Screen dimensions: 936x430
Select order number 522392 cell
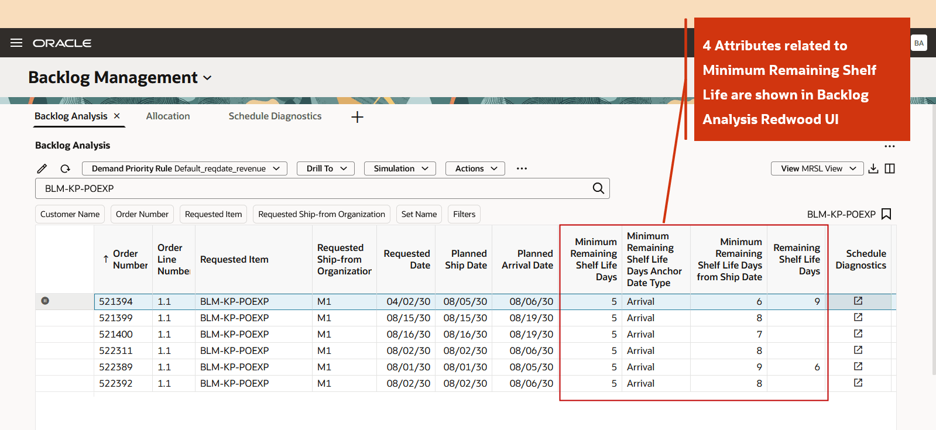click(x=124, y=383)
